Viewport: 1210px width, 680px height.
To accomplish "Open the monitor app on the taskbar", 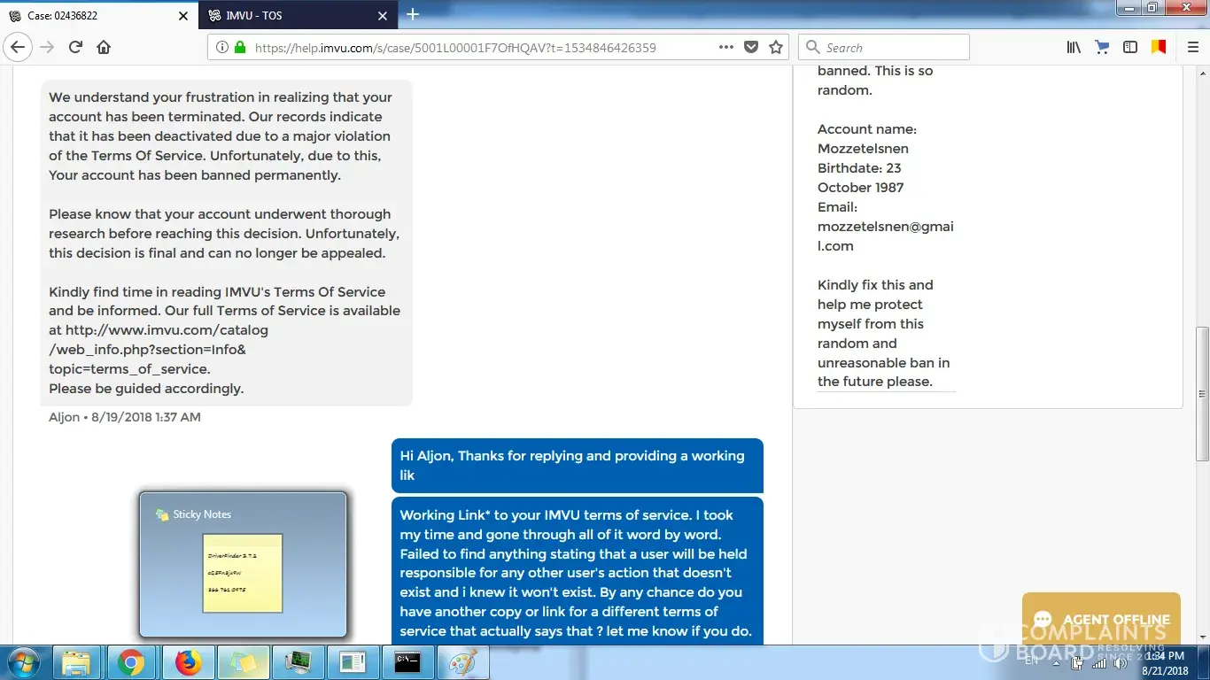I will [x=297, y=662].
